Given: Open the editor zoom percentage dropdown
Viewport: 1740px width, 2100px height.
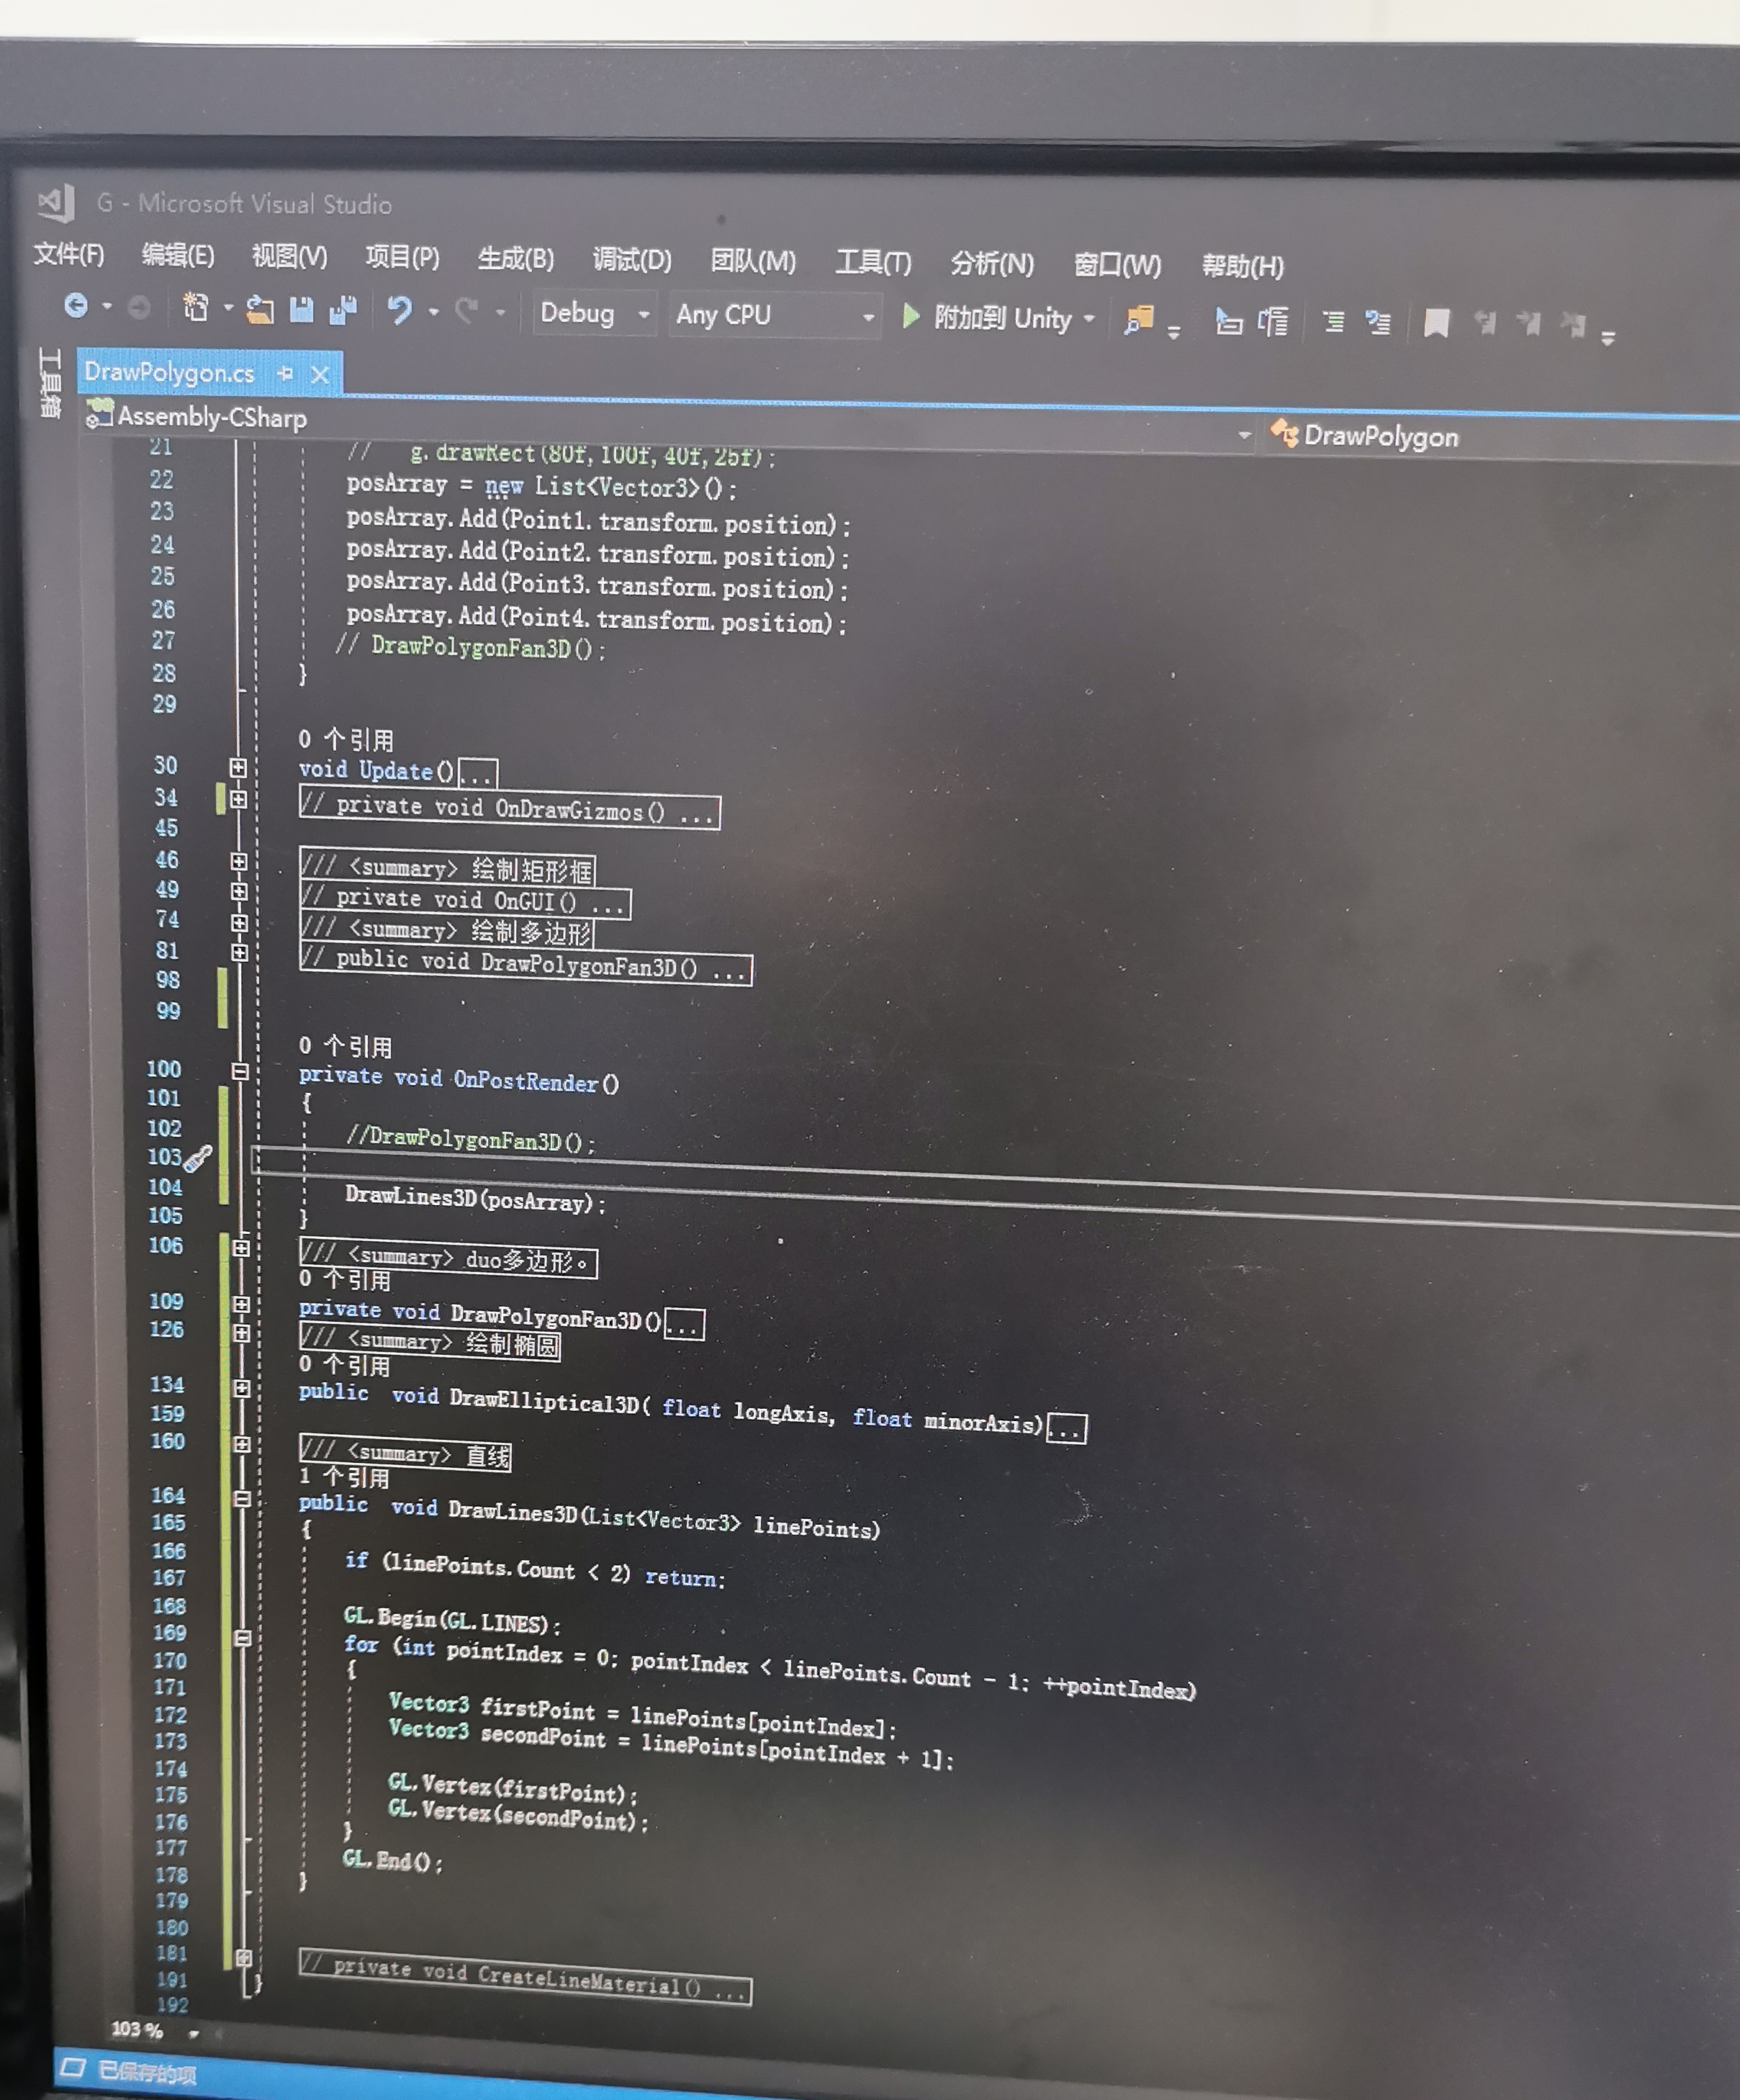Looking at the screenshot, I should tap(193, 2033).
